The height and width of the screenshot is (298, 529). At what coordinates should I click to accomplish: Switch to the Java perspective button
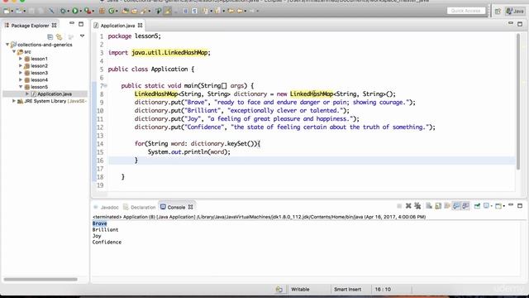[515, 11]
